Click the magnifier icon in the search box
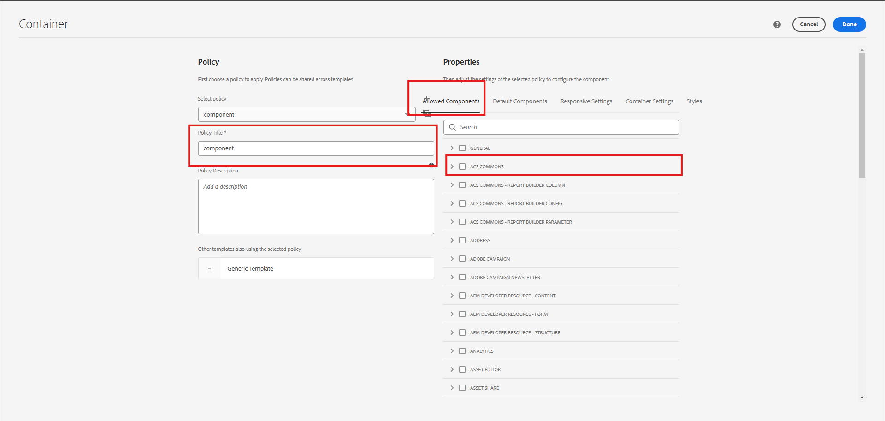 (453, 127)
